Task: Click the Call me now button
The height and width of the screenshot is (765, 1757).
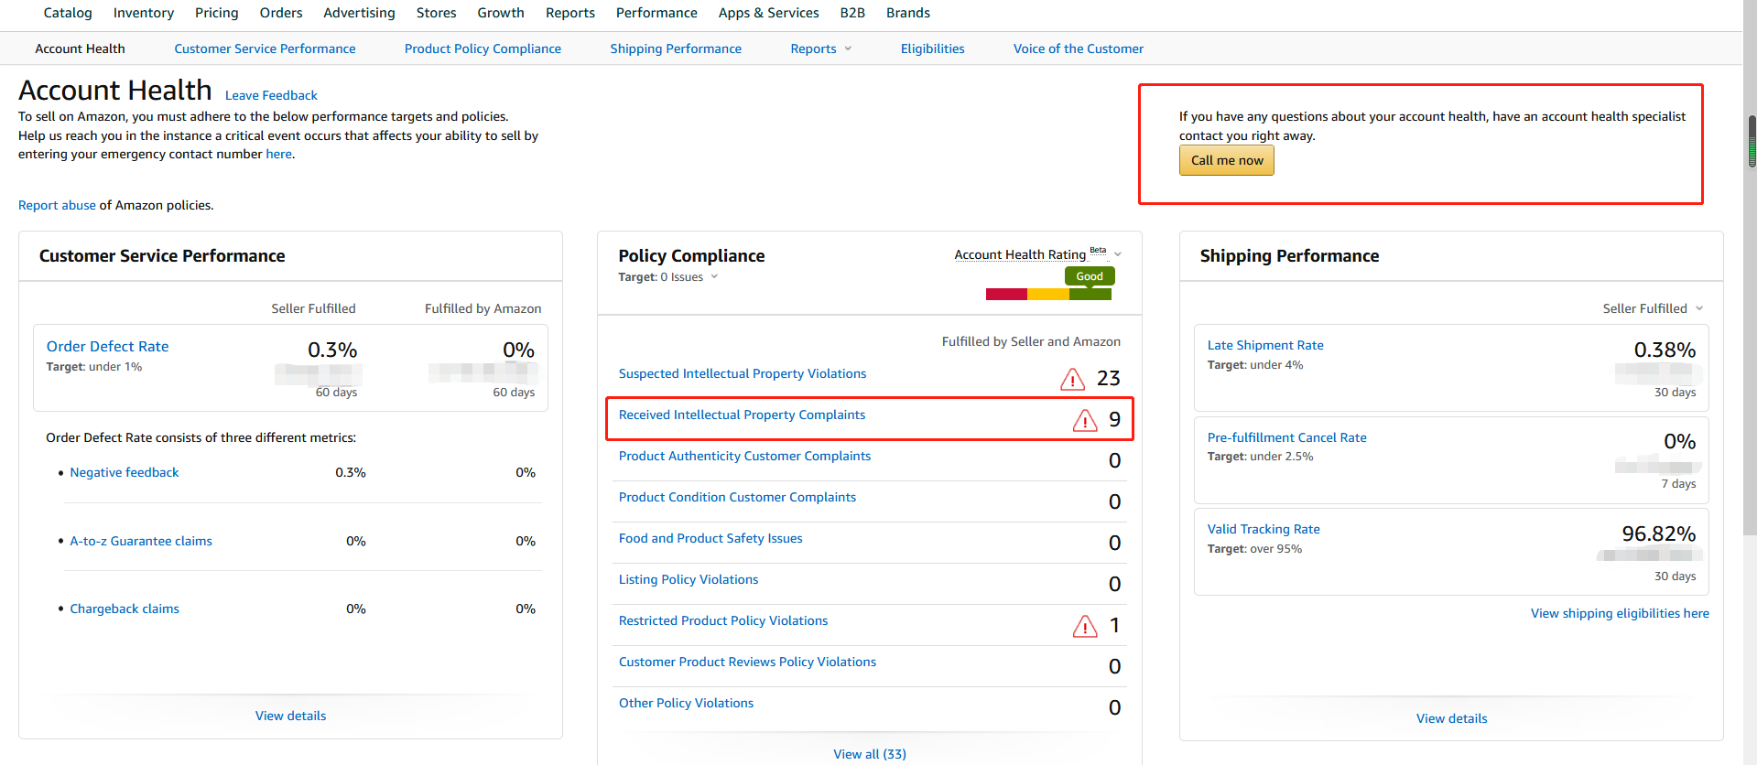Action: 1227,160
